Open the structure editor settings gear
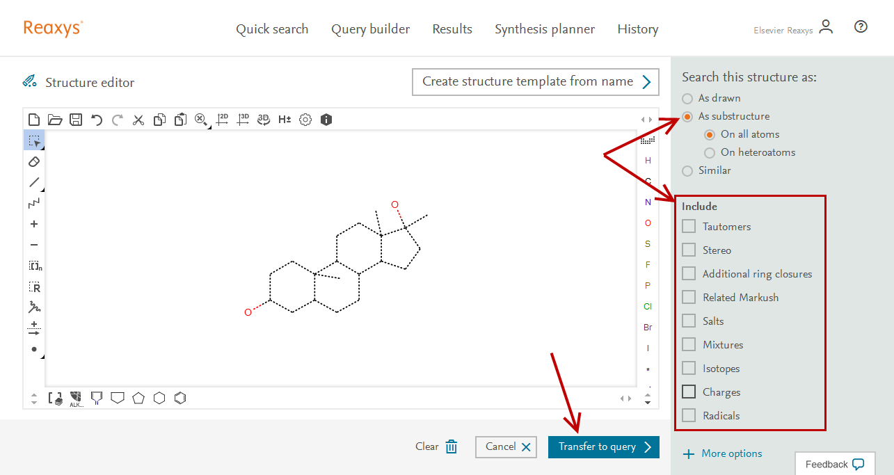Viewport: 894px width, 475px height. (305, 120)
